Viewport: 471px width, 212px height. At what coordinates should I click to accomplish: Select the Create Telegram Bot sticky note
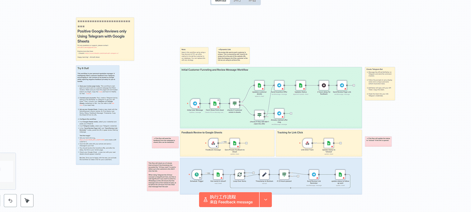pos(380,84)
